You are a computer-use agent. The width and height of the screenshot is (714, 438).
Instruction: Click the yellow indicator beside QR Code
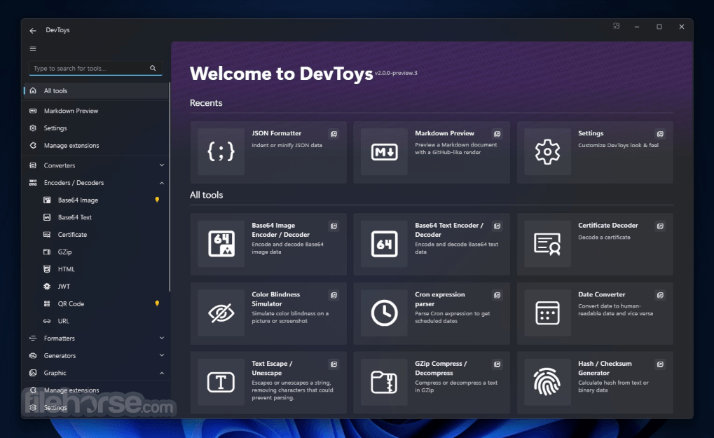(157, 303)
